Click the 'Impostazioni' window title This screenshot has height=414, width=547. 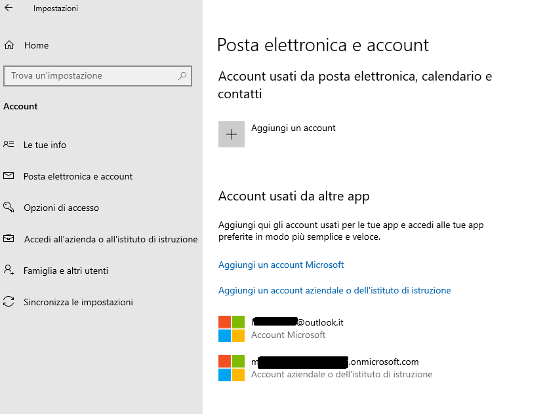(x=56, y=9)
